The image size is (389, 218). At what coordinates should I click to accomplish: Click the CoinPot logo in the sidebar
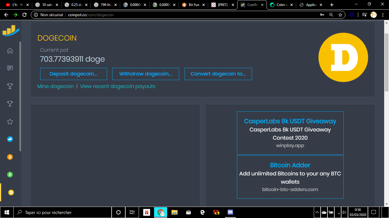(x=11, y=30)
